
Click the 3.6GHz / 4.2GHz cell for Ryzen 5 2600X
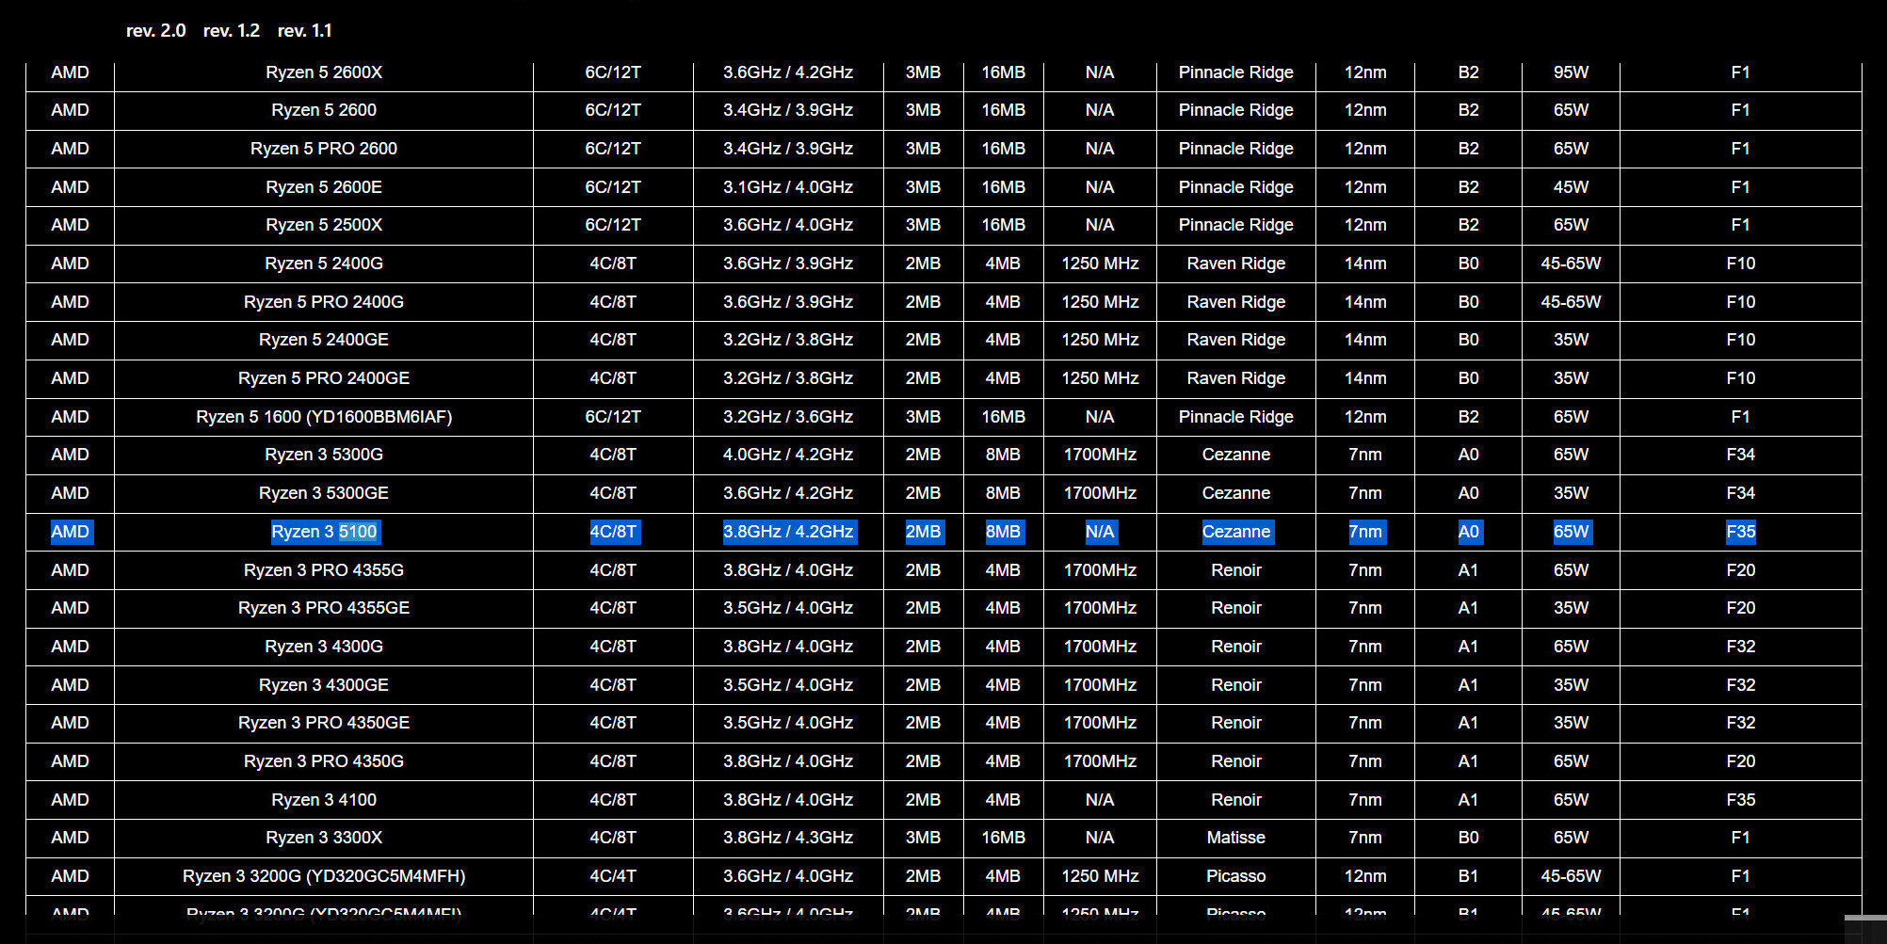coord(788,72)
